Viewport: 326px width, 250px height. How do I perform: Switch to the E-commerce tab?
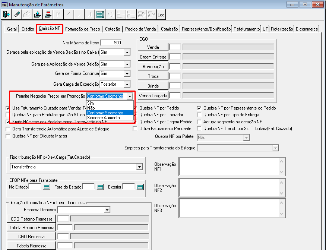(307, 29)
